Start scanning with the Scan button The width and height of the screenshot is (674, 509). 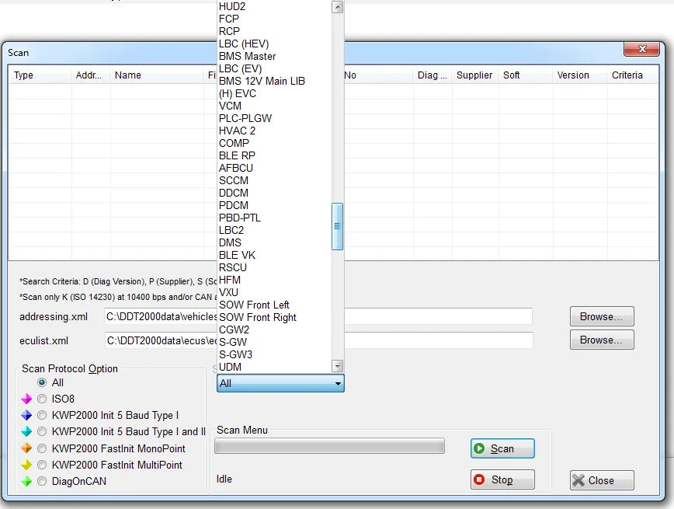click(x=502, y=448)
